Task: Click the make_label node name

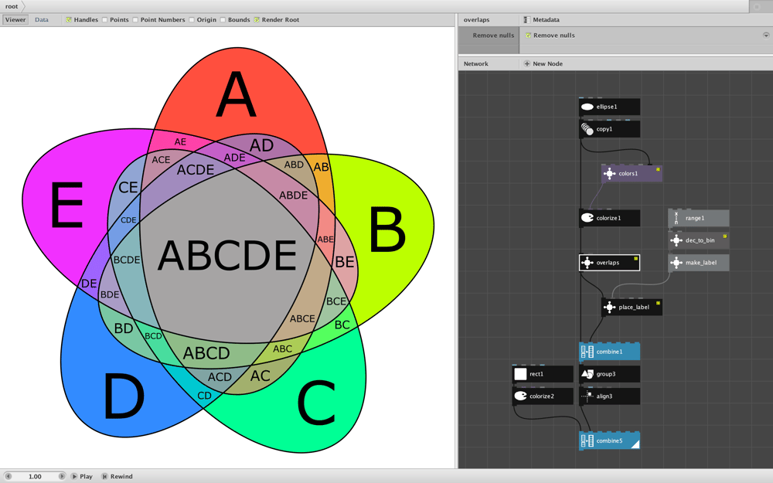Action: click(x=701, y=263)
